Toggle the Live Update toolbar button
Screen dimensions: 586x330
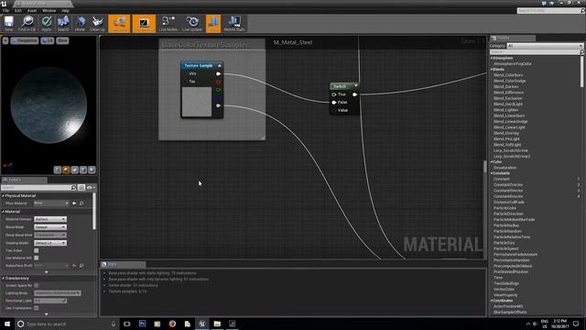pos(192,24)
